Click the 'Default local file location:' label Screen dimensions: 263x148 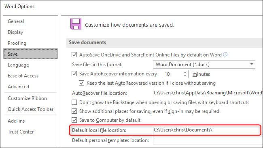point(99,130)
